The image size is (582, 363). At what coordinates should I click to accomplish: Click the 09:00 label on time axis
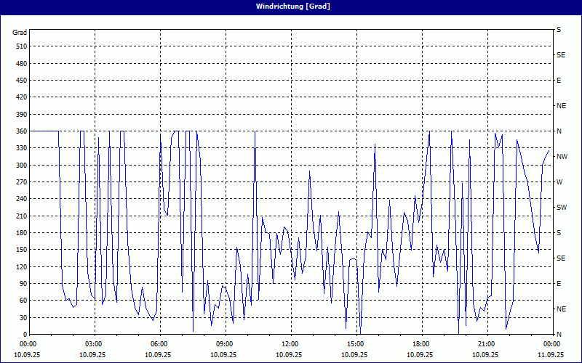point(225,343)
